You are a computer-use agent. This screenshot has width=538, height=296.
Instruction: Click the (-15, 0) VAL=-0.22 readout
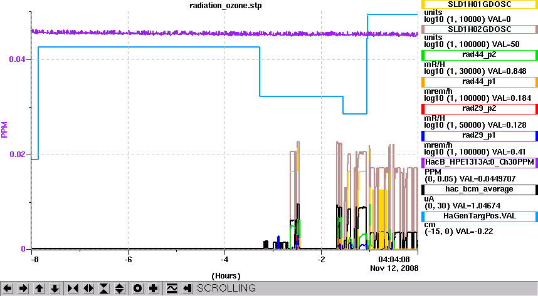click(459, 232)
